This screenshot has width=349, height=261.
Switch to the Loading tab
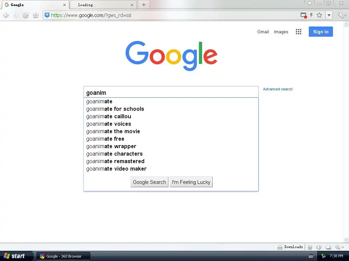point(102,5)
